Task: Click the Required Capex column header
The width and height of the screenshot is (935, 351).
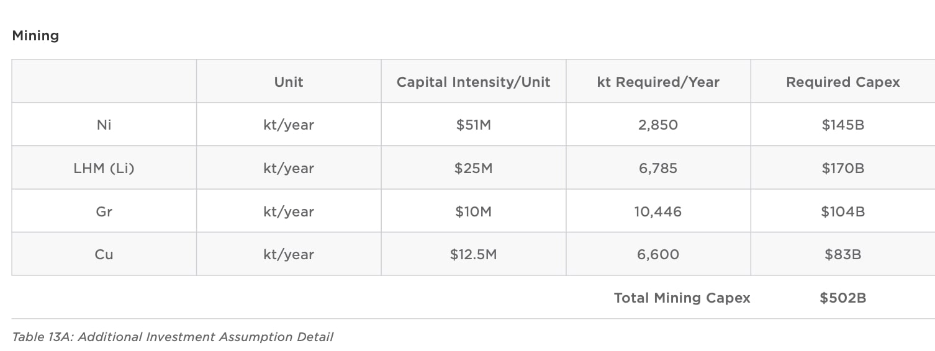Action: click(842, 82)
